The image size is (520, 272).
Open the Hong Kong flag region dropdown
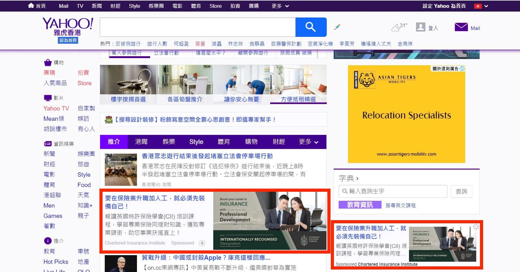481,6
